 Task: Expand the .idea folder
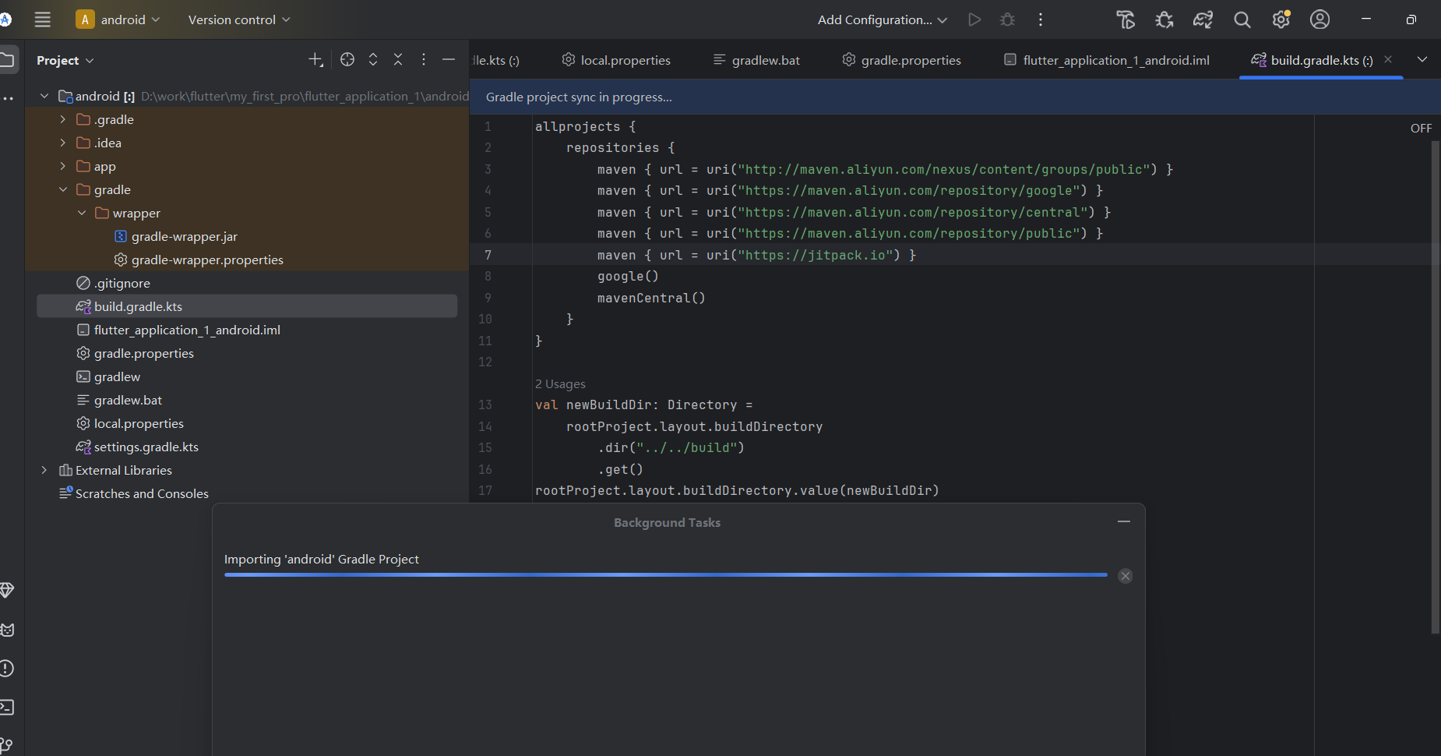click(x=63, y=143)
